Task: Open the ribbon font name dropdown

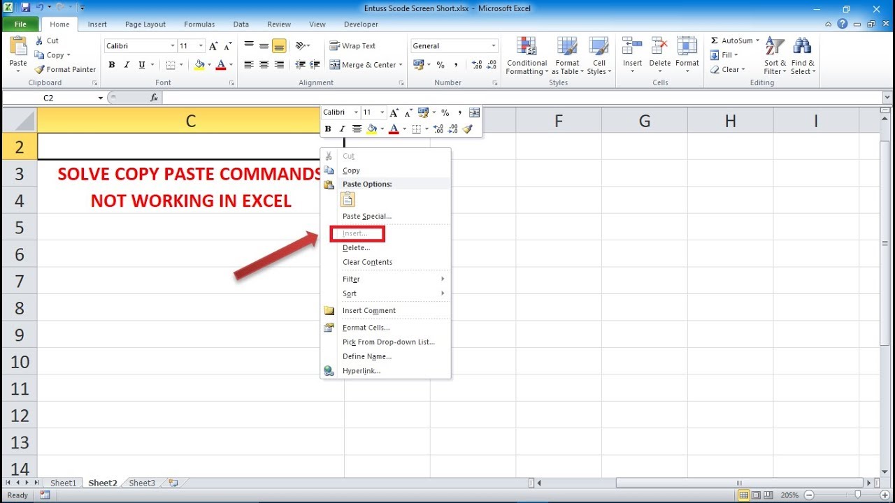Action: pos(173,46)
